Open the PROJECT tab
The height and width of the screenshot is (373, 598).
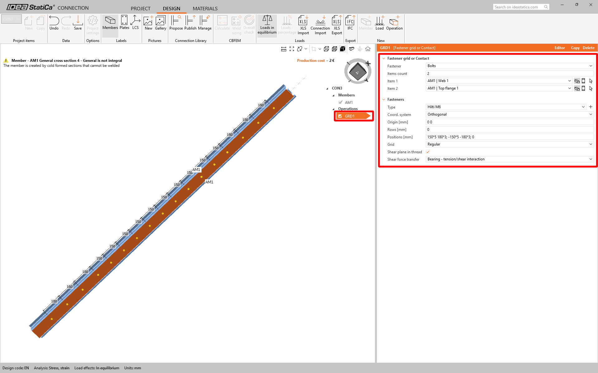click(140, 8)
